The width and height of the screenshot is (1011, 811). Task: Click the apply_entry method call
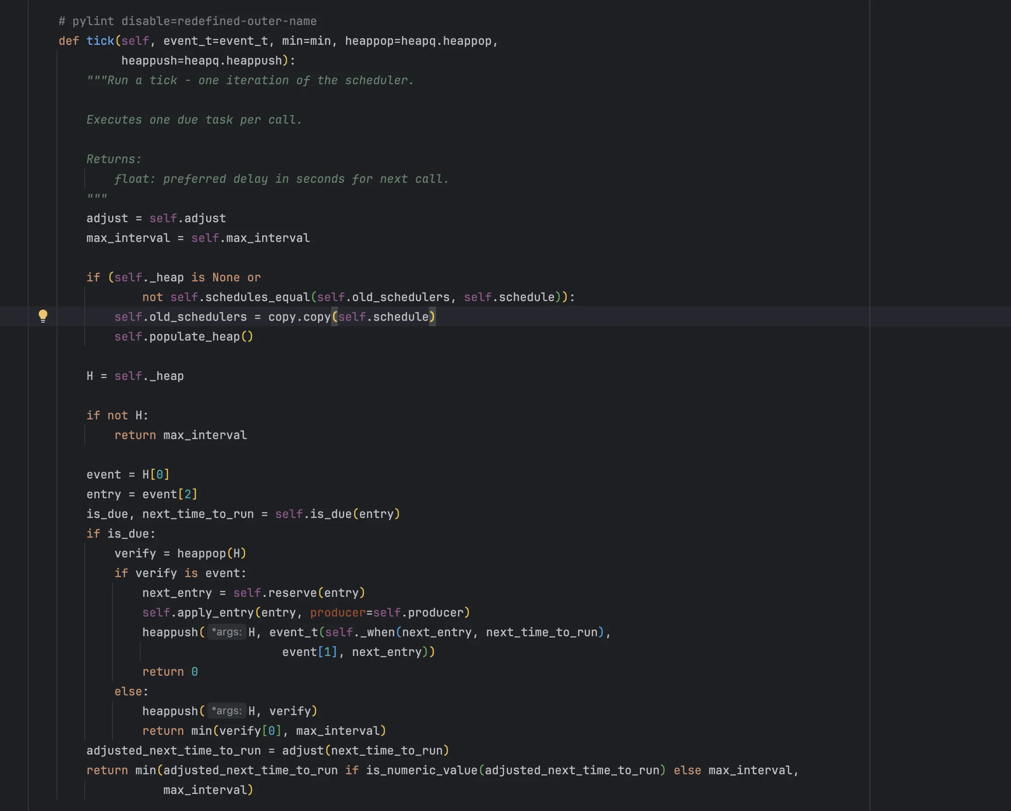(x=216, y=612)
